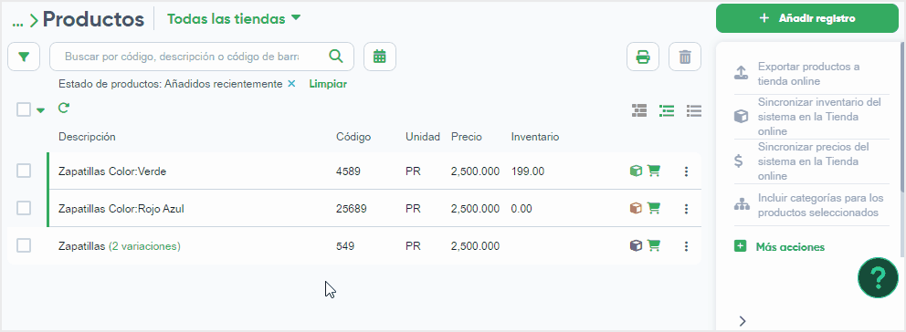Click the Productos page title

pyautogui.click(x=93, y=19)
